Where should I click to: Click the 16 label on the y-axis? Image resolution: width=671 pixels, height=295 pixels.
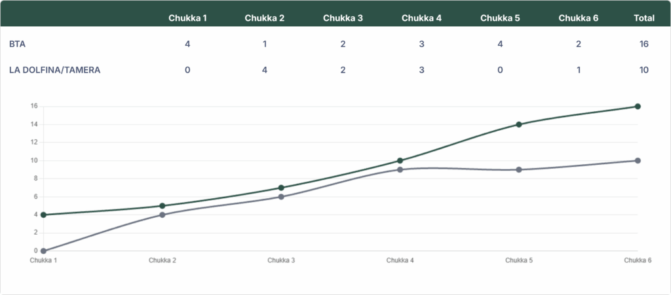(33, 106)
